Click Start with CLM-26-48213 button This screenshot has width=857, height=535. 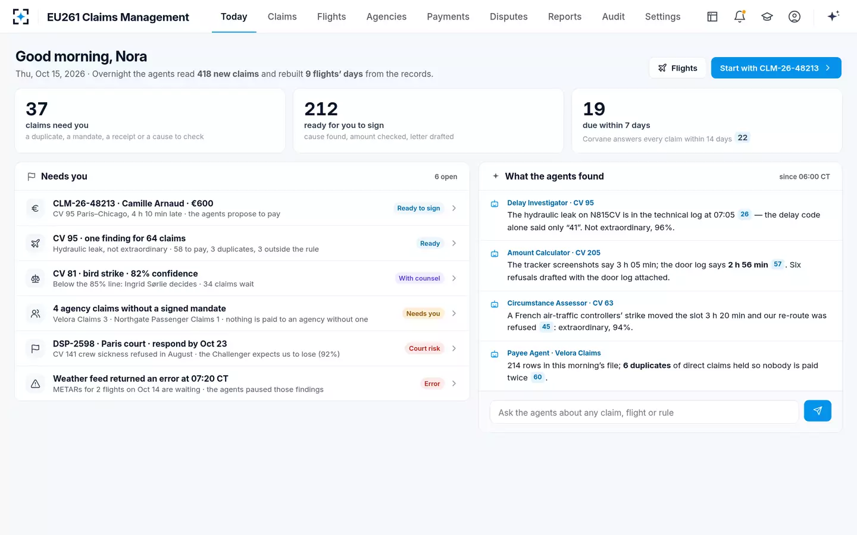[776, 68]
